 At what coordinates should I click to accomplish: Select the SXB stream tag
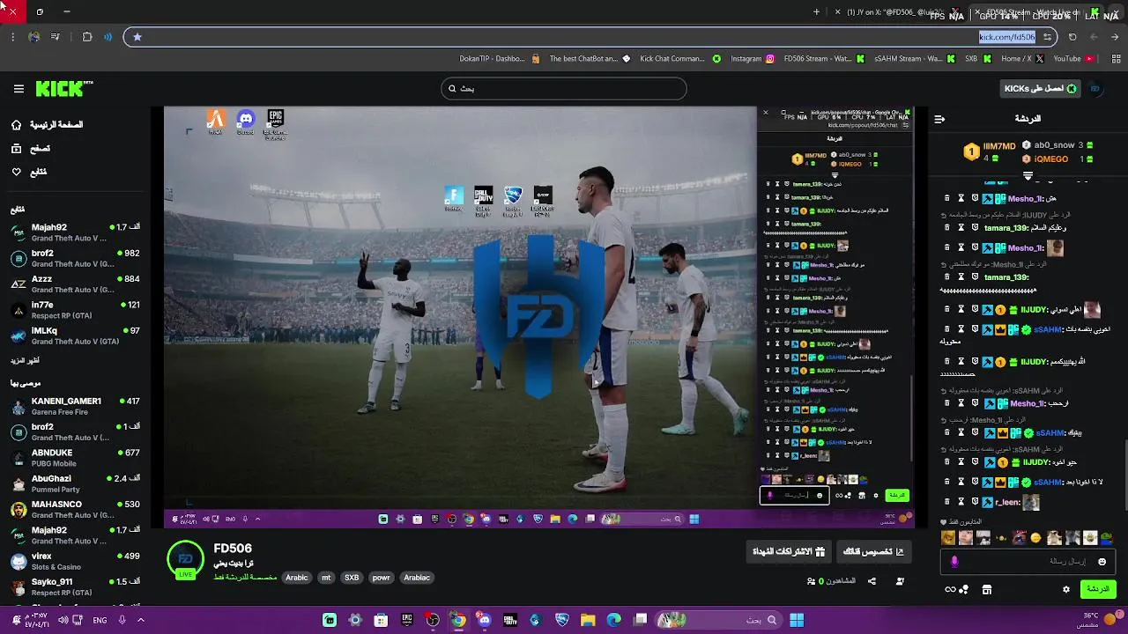(352, 578)
